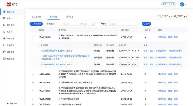This screenshot has height=106, width=193.
Task: Click 删除 for event 20200430001
Action: click(x=176, y=74)
